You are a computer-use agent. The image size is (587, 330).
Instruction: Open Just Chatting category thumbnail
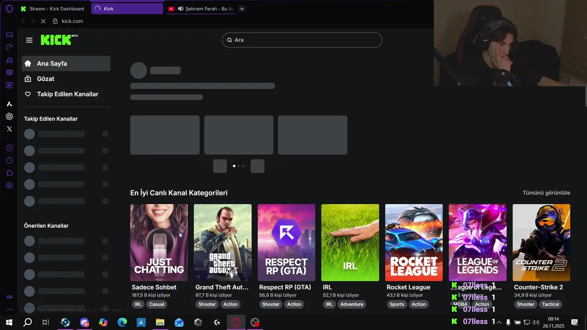[x=159, y=242]
